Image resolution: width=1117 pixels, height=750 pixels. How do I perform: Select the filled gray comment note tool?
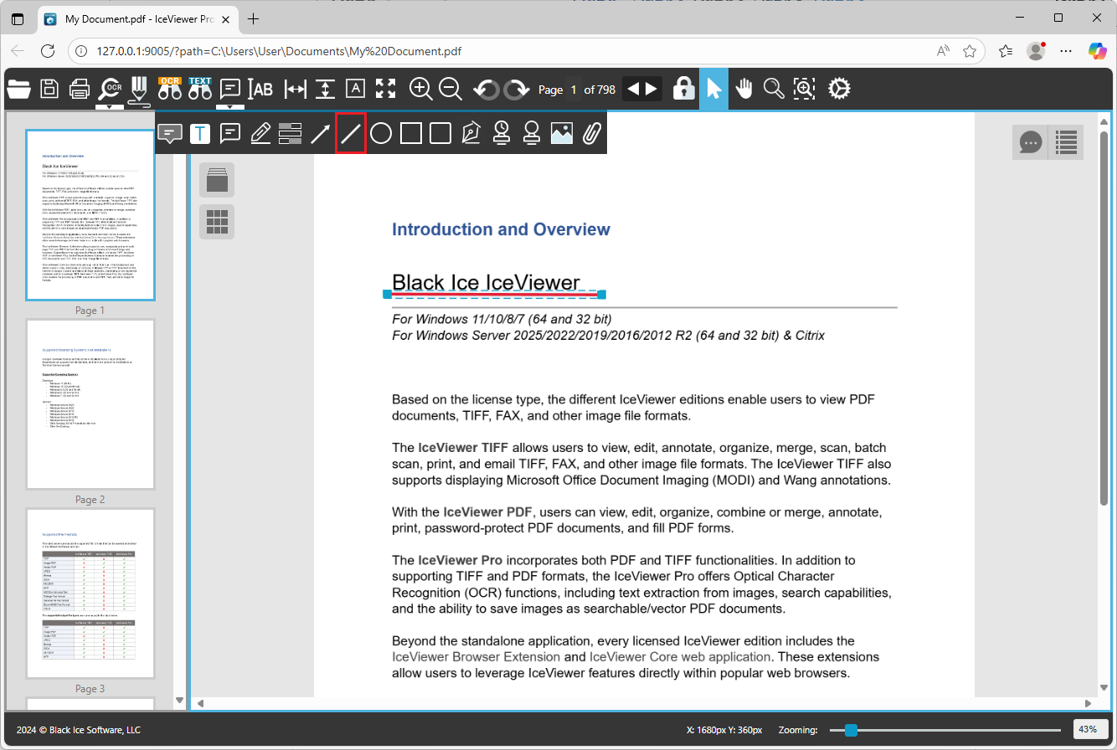click(x=170, y=133)
